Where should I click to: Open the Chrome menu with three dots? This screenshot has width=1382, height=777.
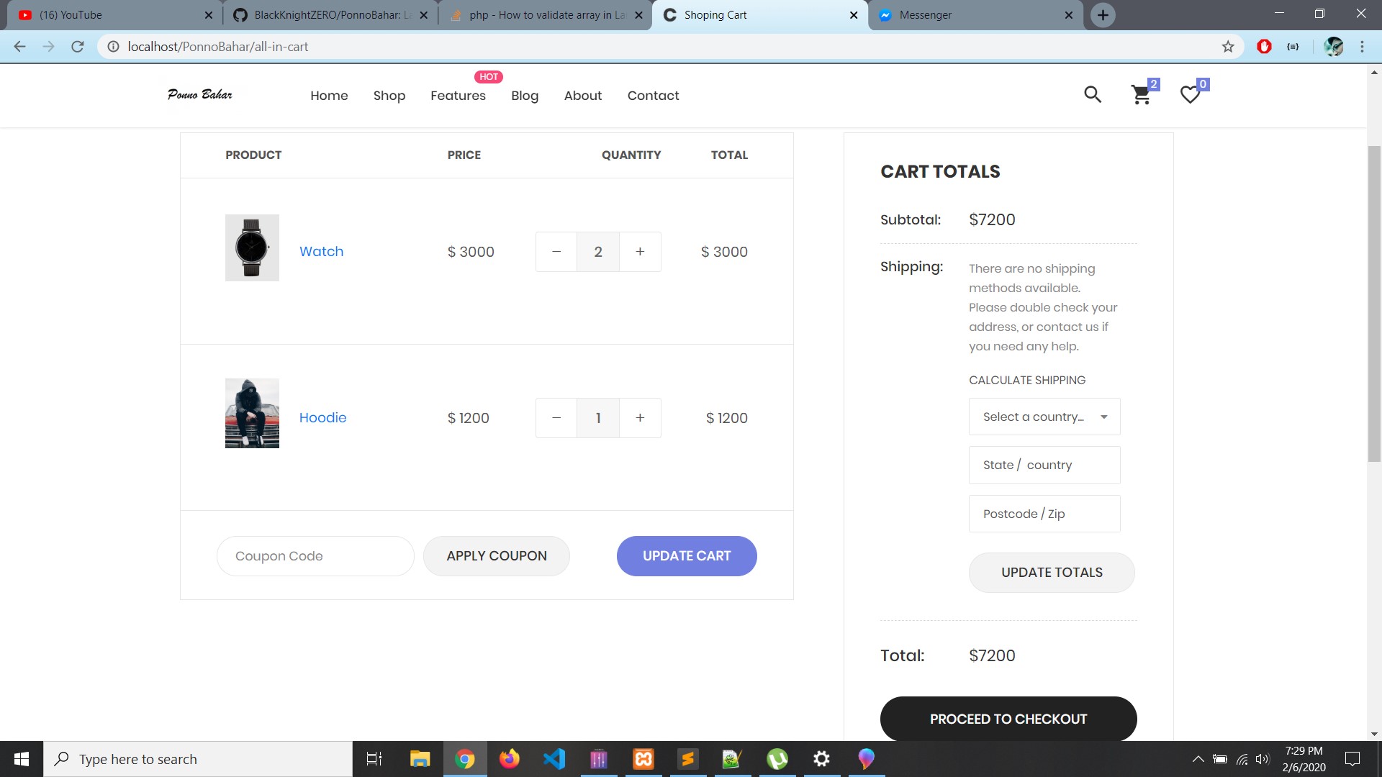pos(1361,46)
